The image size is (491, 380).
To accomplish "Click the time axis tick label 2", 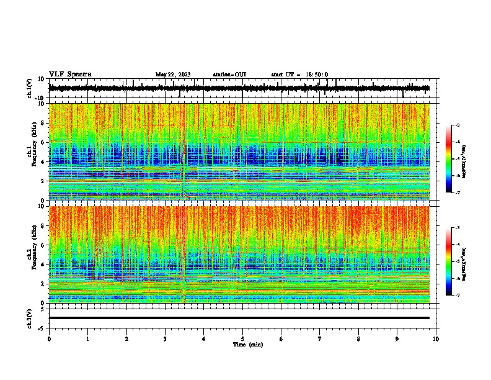I will click(126, 339).
